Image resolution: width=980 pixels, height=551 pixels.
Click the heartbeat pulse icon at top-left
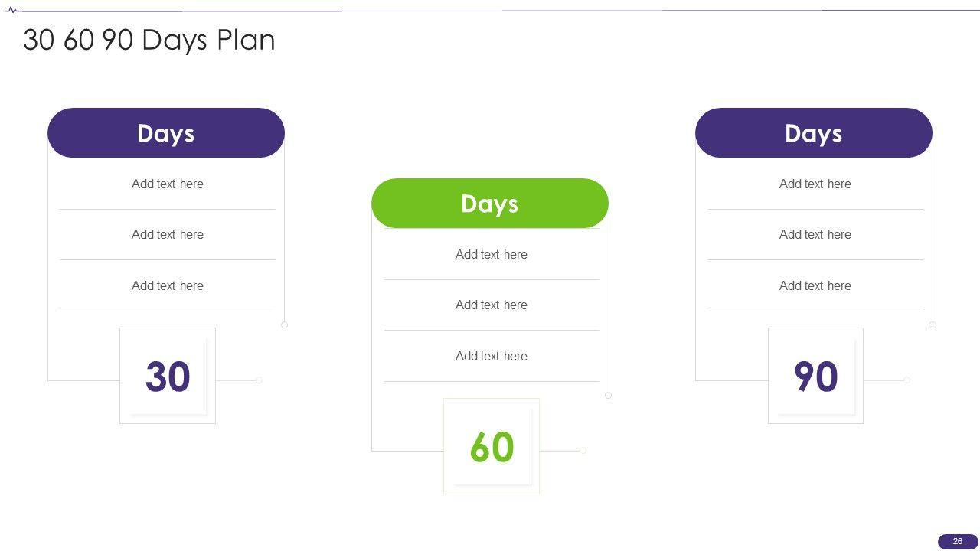pos(13,11)
